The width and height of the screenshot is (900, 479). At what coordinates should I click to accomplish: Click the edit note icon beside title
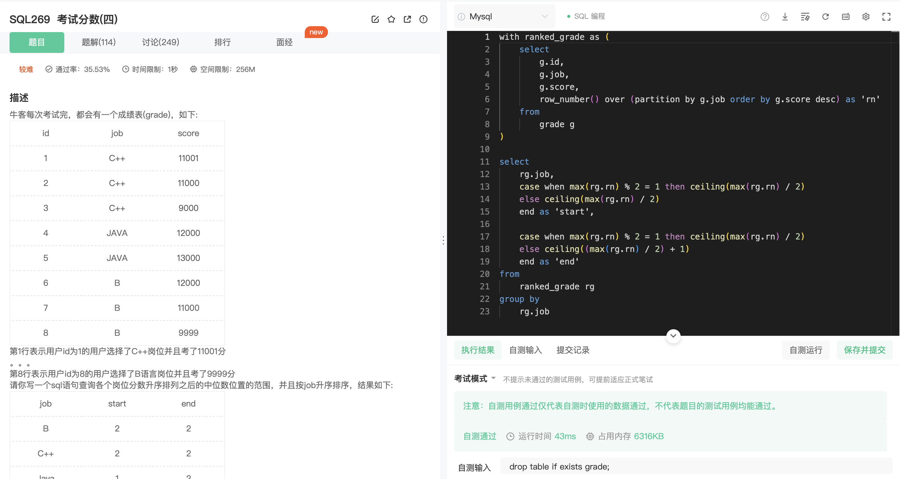point(375,19)
